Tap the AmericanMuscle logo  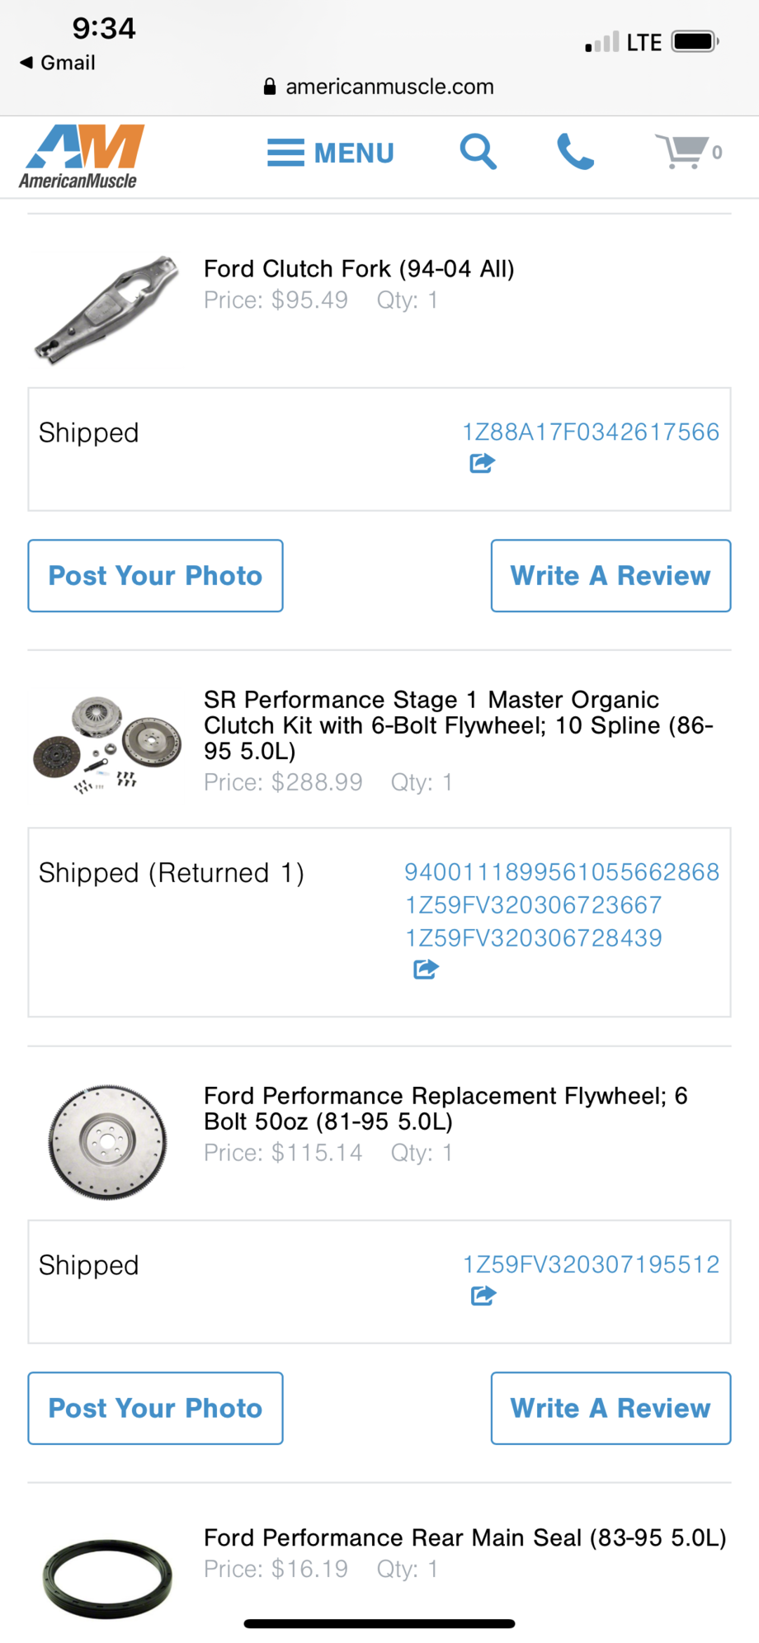[x=82, y=157]
